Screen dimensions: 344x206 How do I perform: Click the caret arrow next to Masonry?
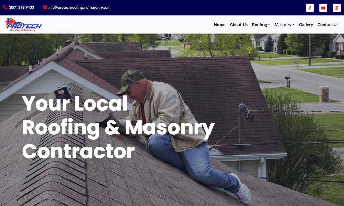[294, 25]
